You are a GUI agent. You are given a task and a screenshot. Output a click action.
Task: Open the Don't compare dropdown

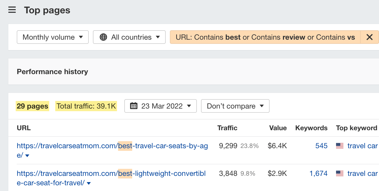click(235, 106)
